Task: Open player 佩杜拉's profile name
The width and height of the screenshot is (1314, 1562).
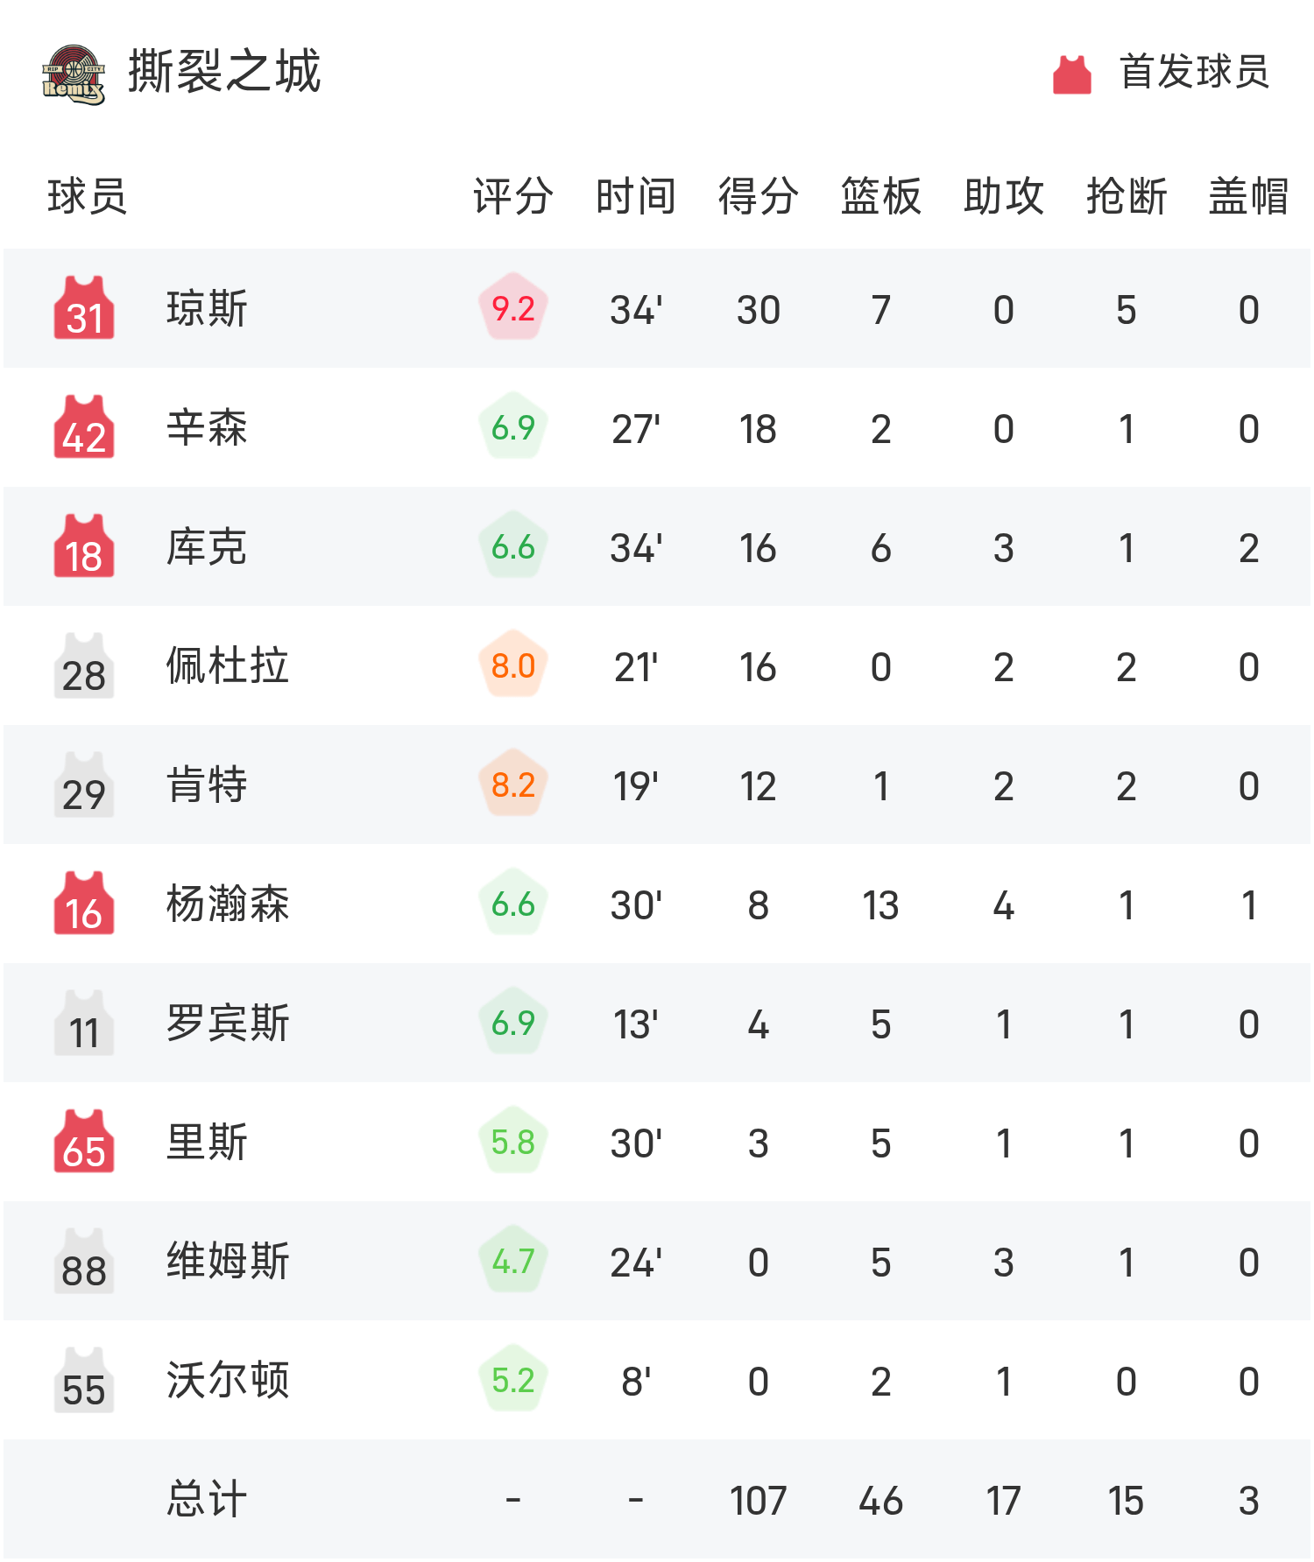Action: coord(228,666)
